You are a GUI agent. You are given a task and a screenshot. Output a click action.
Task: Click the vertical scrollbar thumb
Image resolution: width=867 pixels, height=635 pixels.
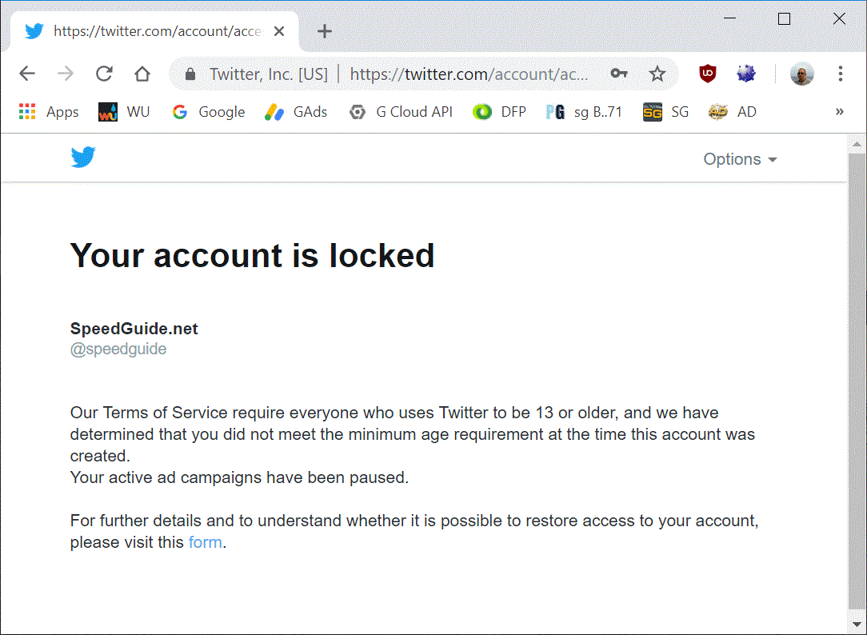coord(857,380)
